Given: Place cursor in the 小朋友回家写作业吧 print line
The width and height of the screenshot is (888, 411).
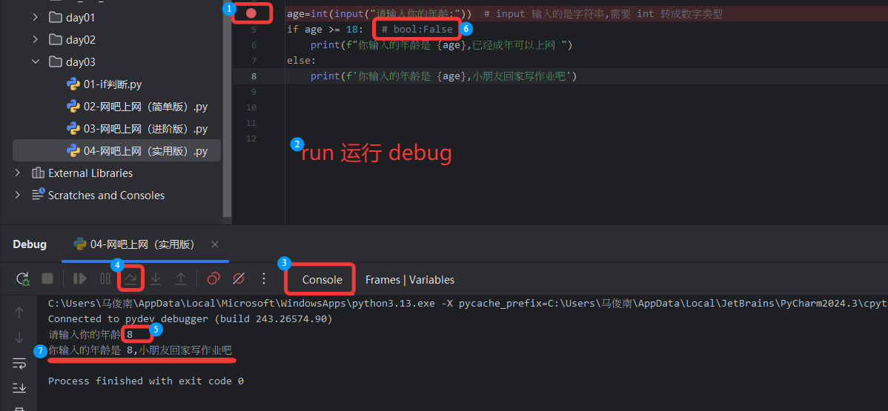Looking at the screenshot, I should [x=443, y=76].
